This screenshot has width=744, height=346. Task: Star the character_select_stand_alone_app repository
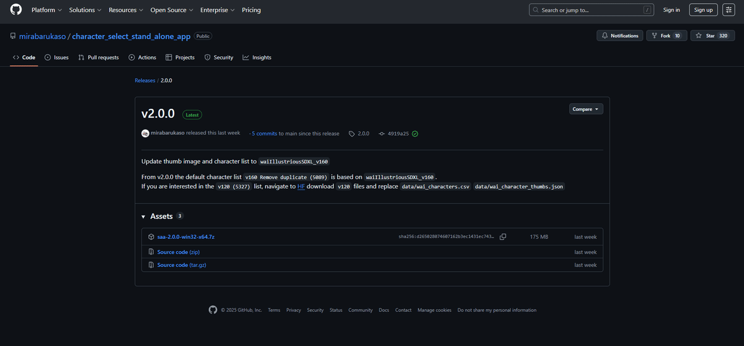click(711, 36)
